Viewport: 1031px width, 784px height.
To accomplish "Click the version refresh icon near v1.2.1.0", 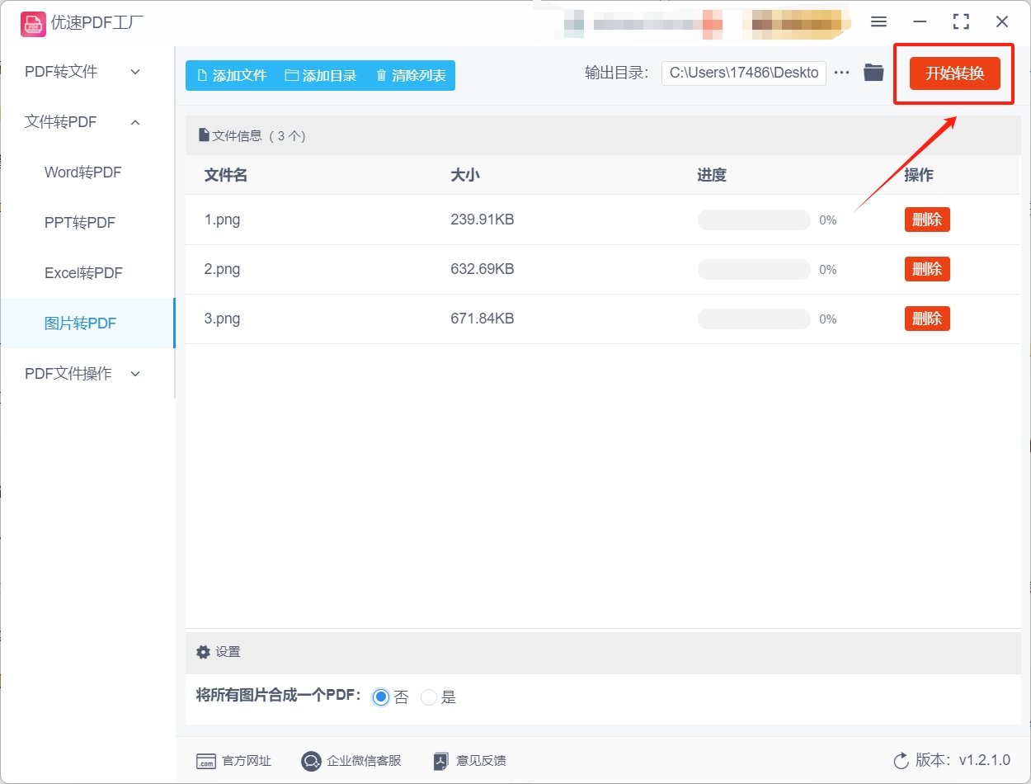I will coord(899,761).
